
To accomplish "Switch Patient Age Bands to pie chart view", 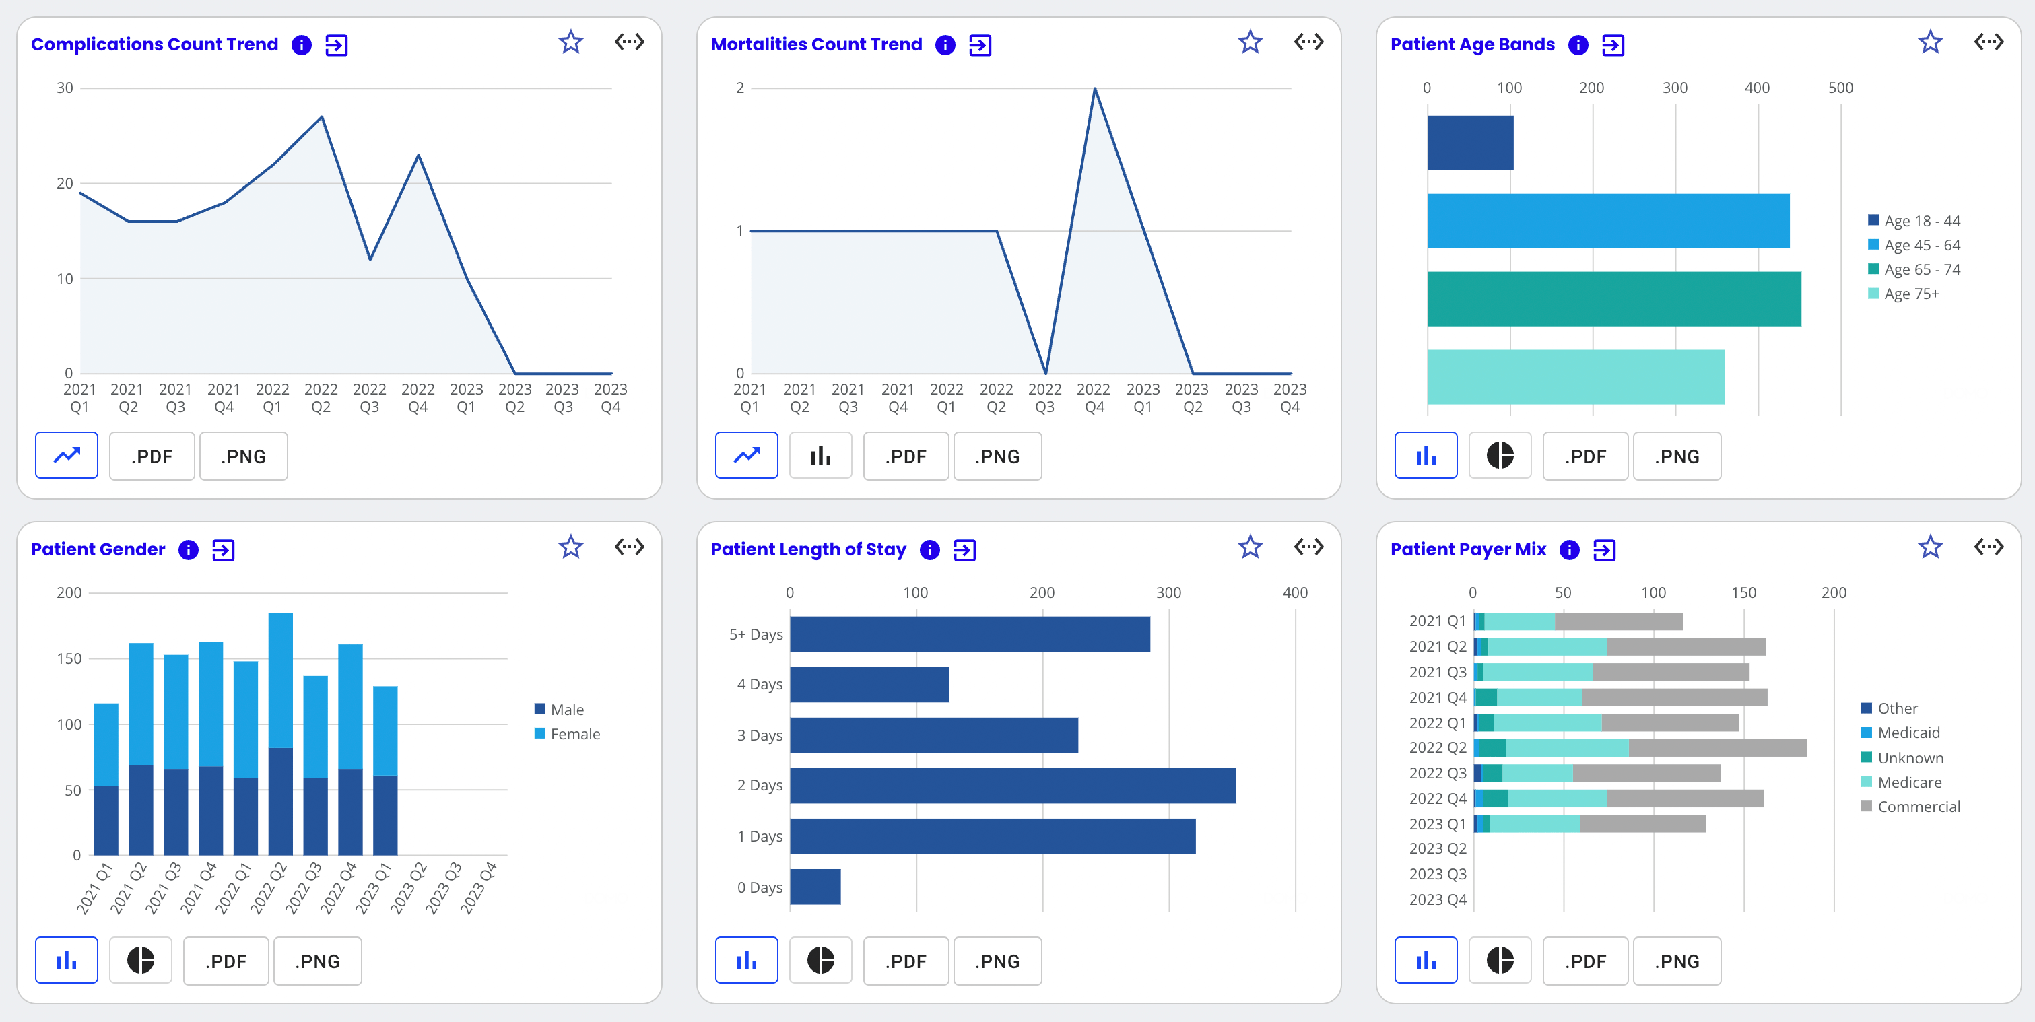I will (1500, 456).
